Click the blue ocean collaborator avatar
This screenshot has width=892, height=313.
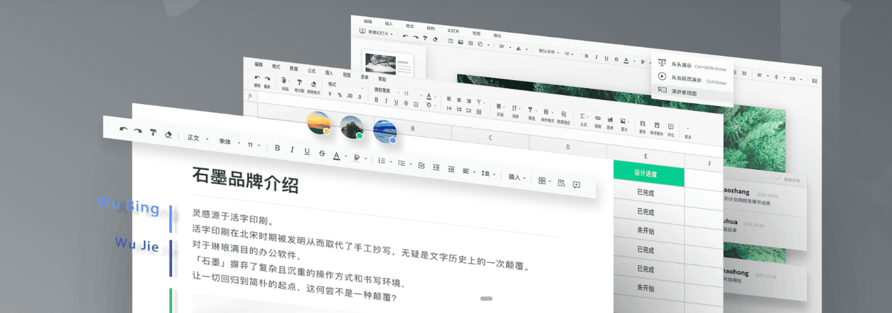385,131
